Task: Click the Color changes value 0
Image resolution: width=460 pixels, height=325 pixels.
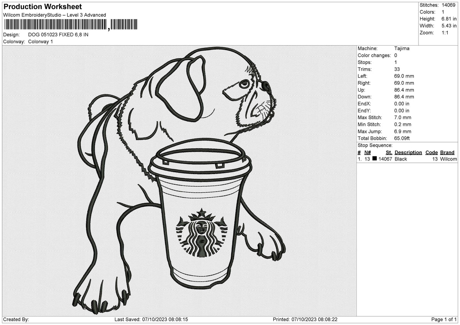Action: (396, 55)
